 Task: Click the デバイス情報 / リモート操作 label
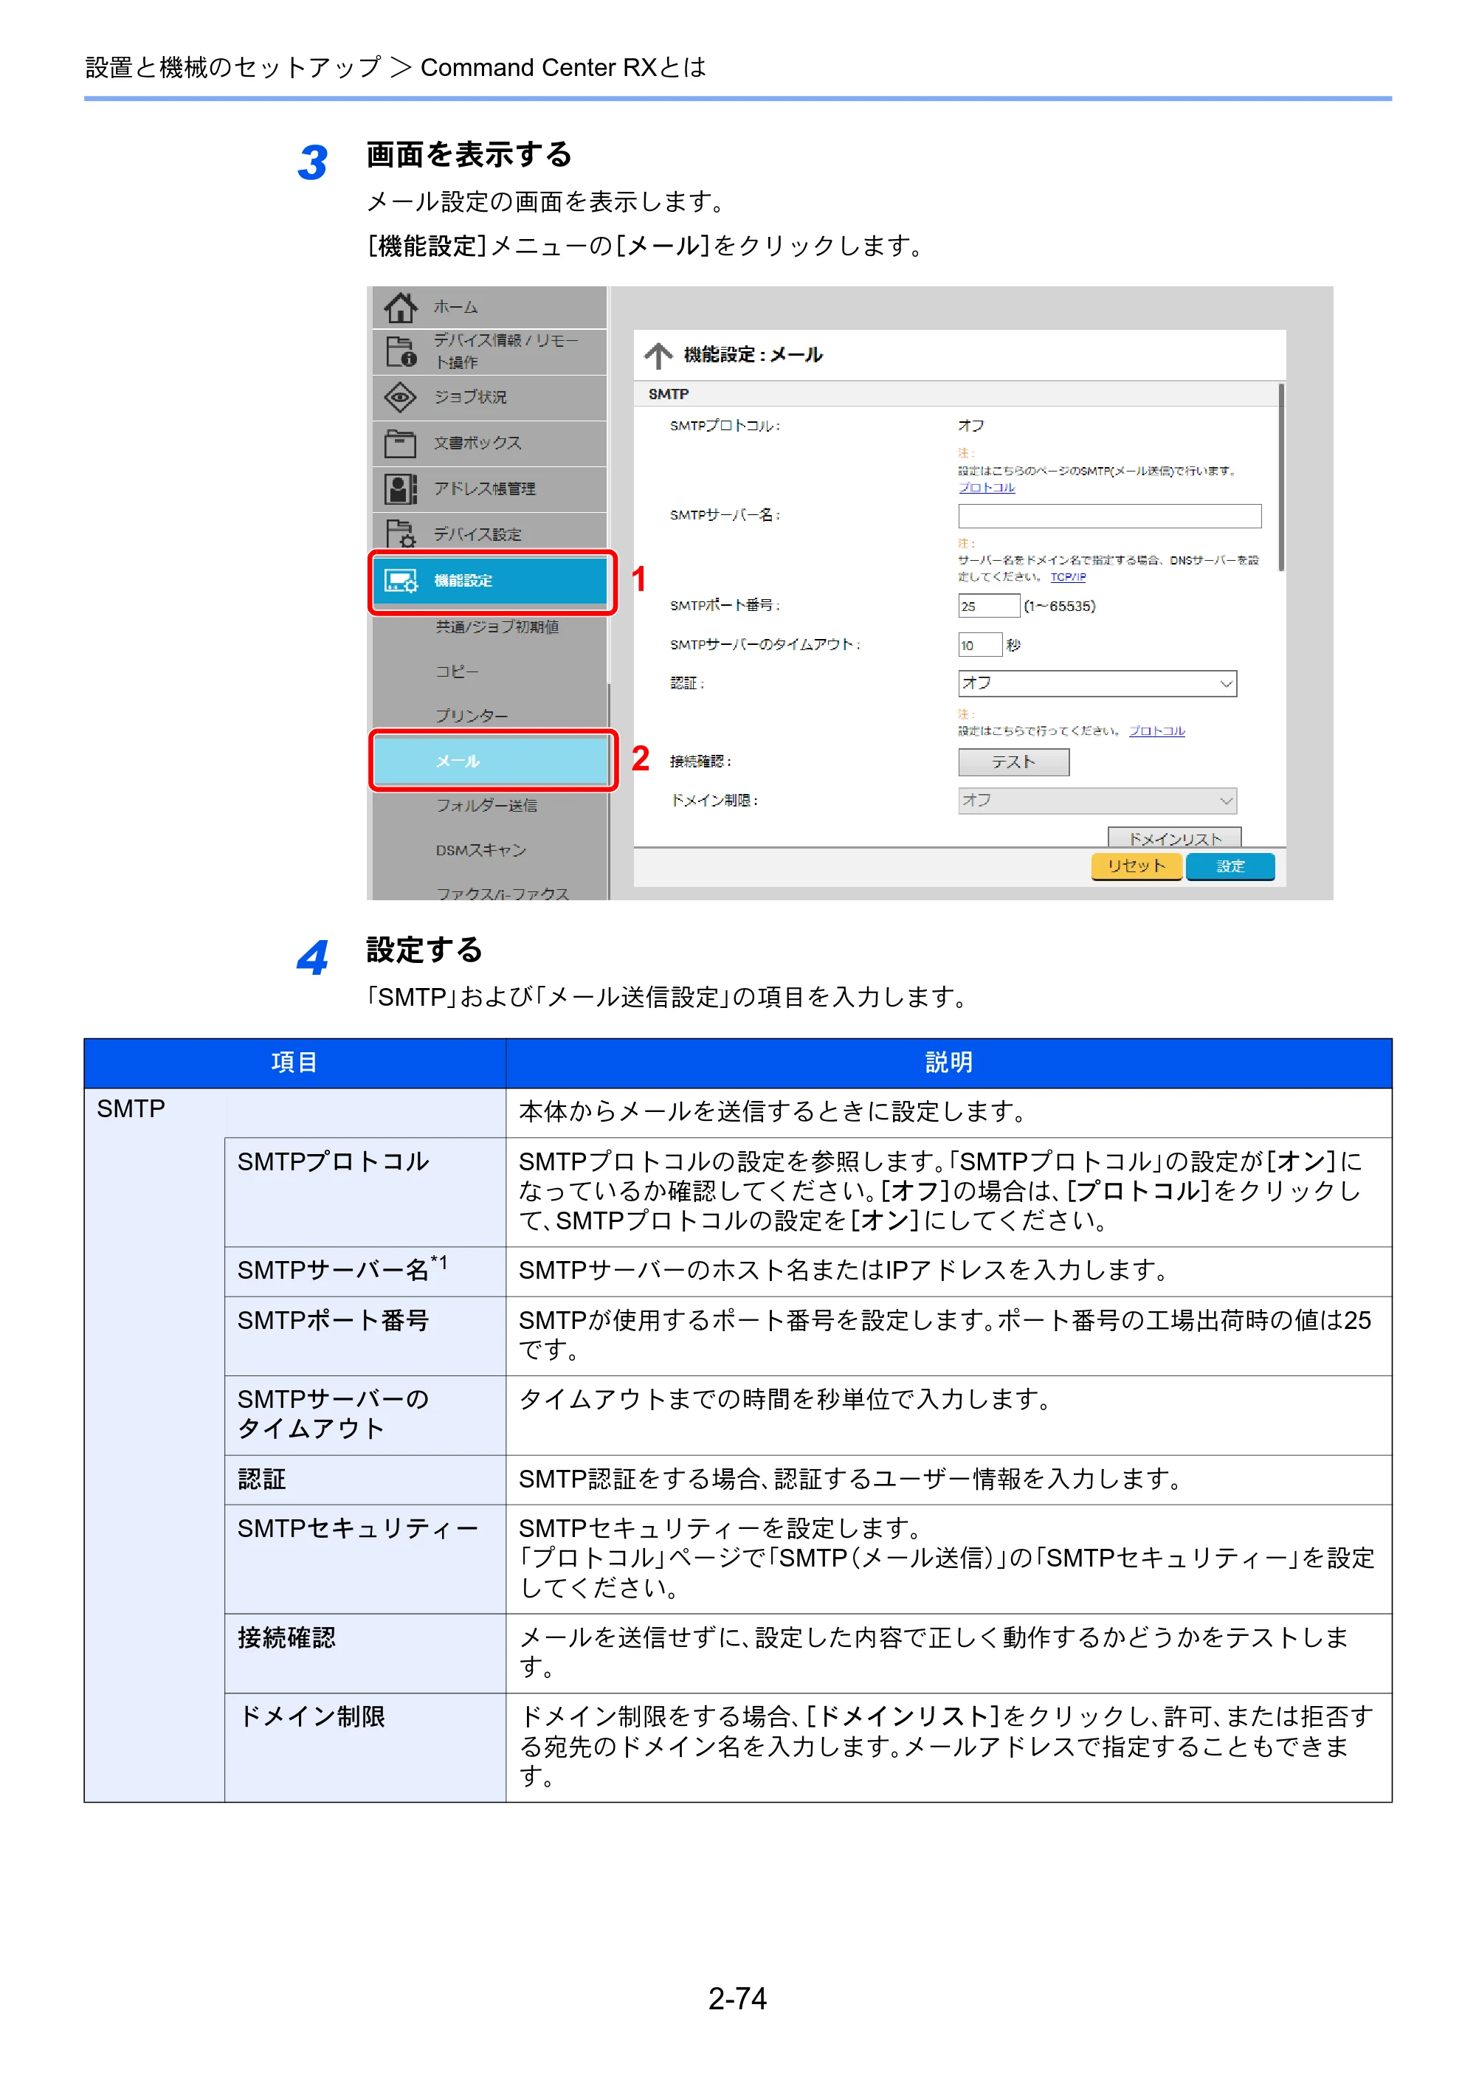(505, 351)
